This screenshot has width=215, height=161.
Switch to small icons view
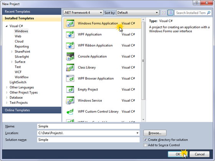164,13
